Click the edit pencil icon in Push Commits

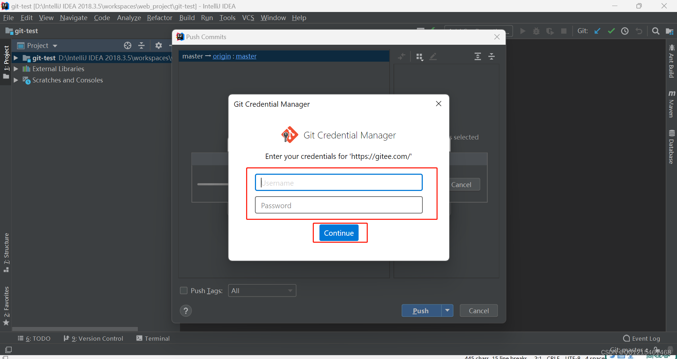pos(433,57)
